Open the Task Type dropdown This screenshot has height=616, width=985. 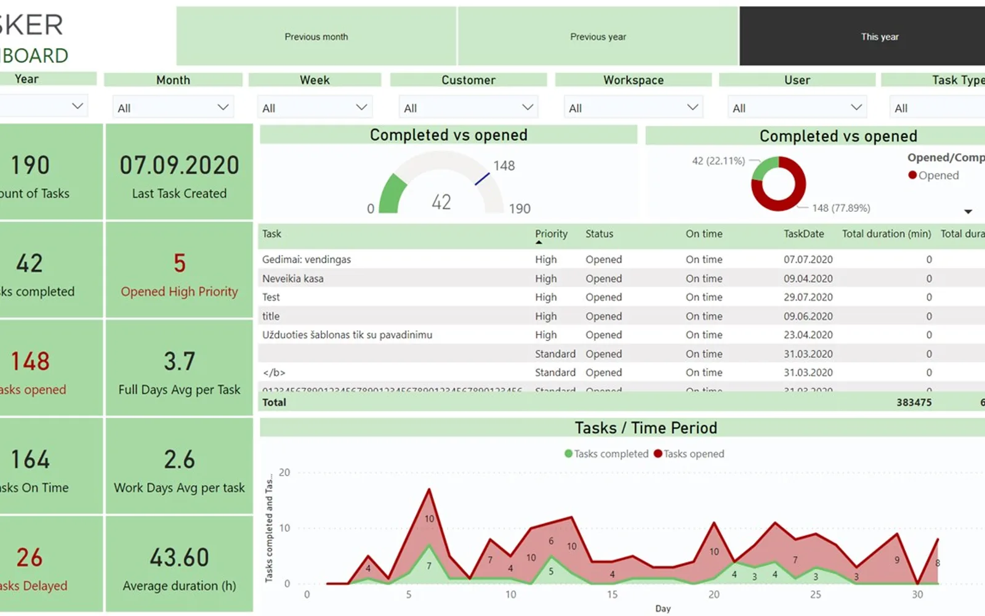coord(937,108)
